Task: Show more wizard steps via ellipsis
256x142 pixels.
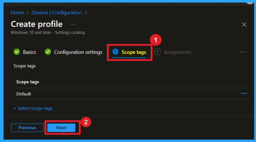Action: [243, 52]
